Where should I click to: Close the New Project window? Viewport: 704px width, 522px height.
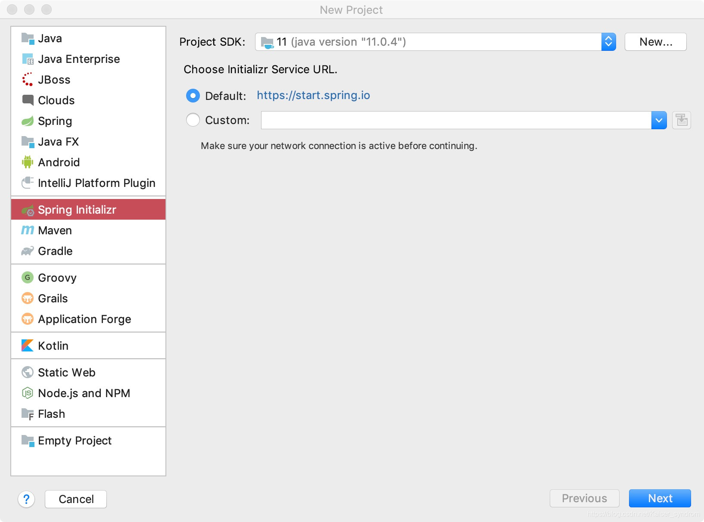[x=12, y=9]
